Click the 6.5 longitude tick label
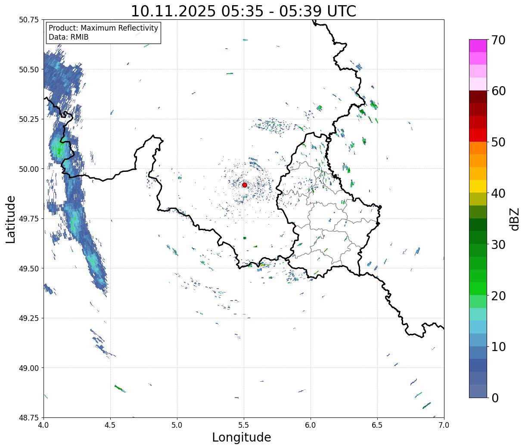 point(377,425)
